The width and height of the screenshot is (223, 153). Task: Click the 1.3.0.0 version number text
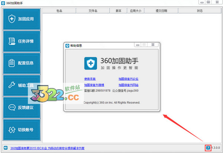pos(216,148)
